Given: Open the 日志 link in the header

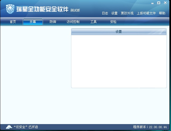Looking at the screenshot, I should (x=105, y=13).
